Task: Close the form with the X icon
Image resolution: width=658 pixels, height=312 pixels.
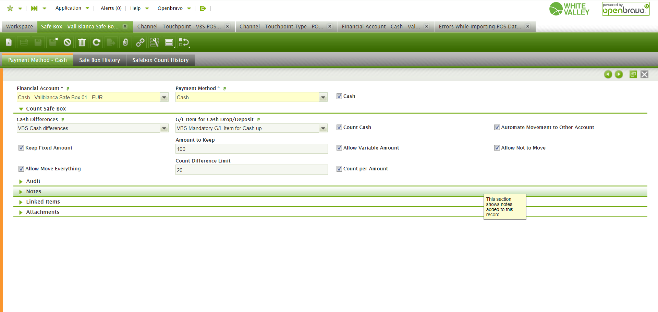Action: (x=644, y=74)
